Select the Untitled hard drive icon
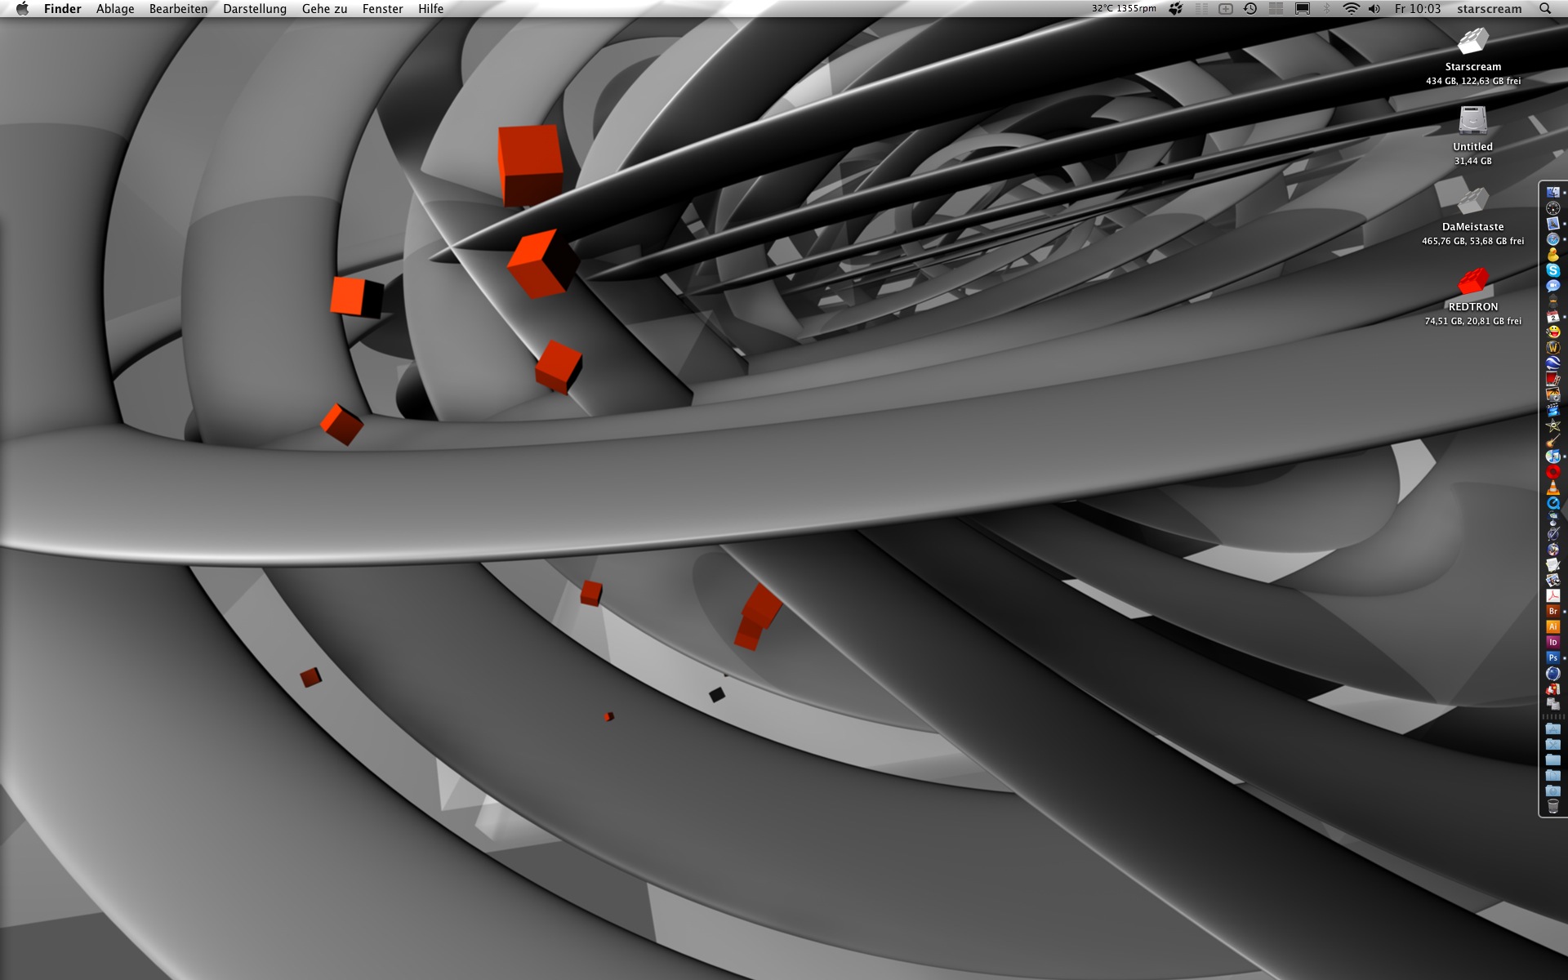1568x980 pixels. (1473, 121)
